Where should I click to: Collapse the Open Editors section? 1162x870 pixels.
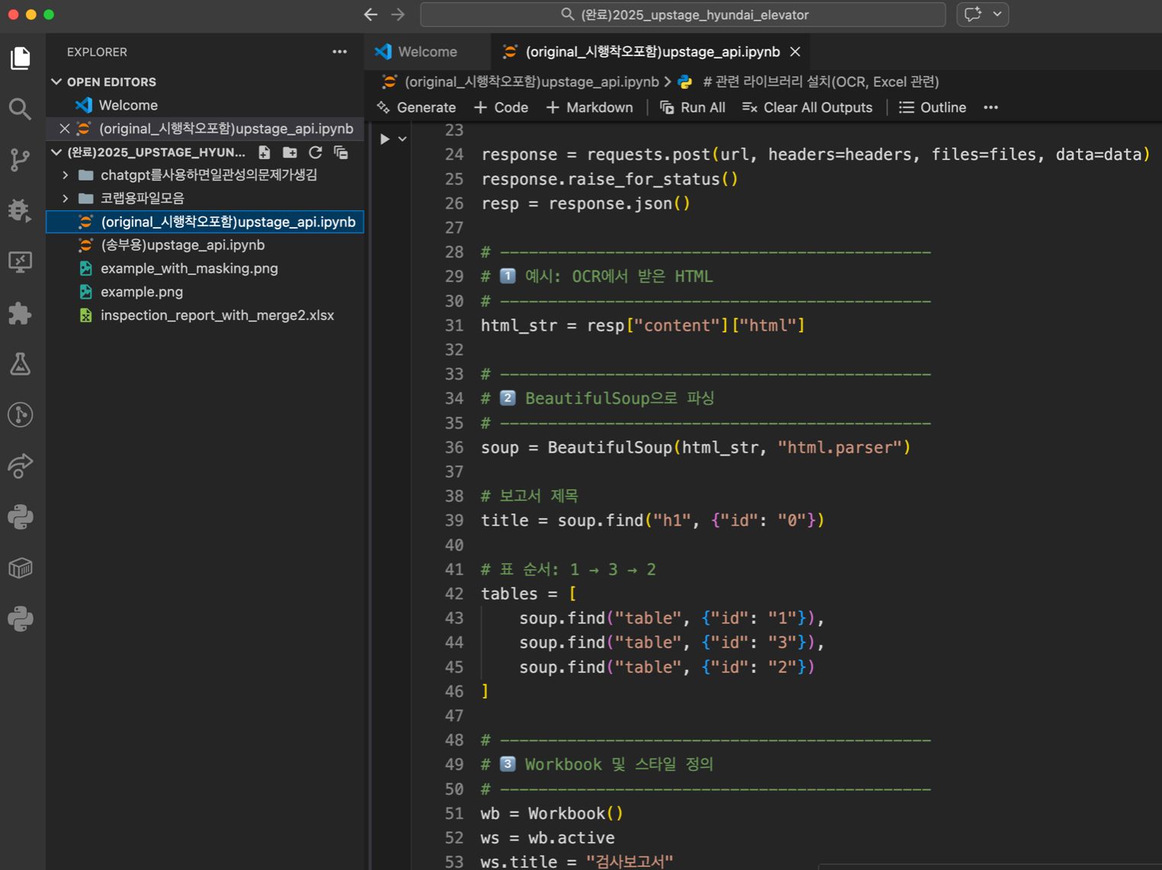[x=56, y=82]
